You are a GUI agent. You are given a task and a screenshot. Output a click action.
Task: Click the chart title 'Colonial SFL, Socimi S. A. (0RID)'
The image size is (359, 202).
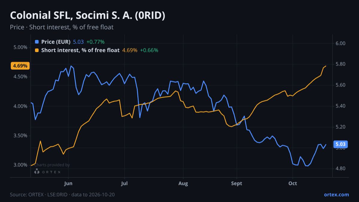[87, 16]
